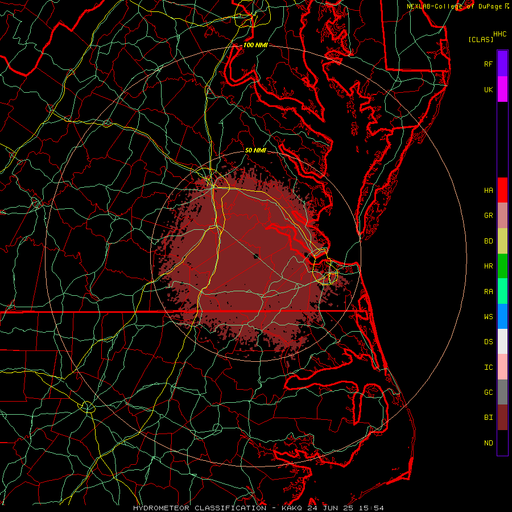Screen dimensions: 512x512
Task: Click the HR legend label
Action: 488,266
